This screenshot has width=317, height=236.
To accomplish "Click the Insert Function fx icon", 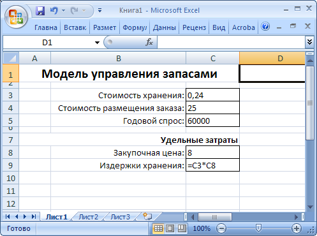I will (x=149, y=42).
